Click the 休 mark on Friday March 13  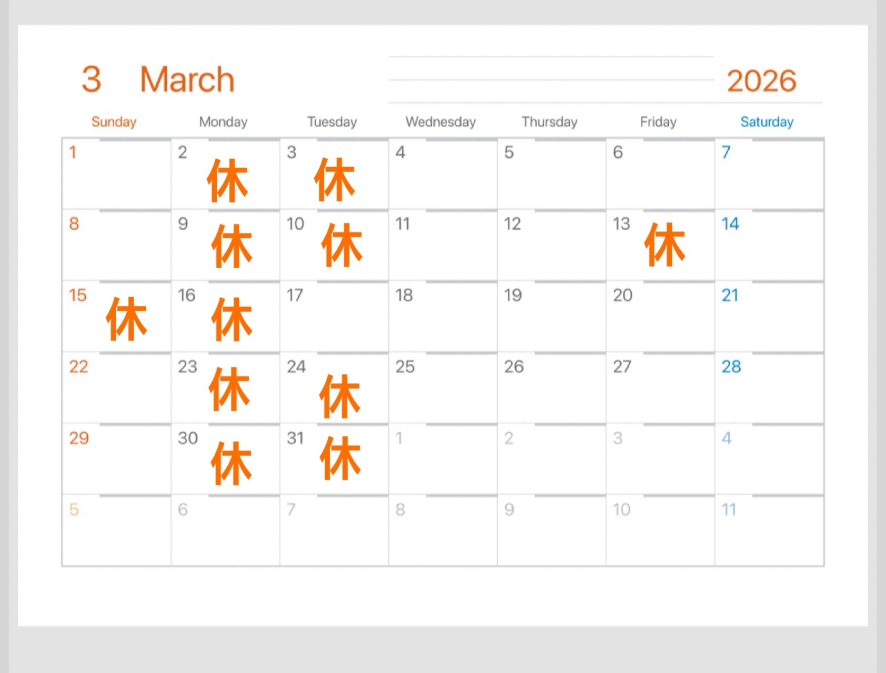(x=664, y=244)
